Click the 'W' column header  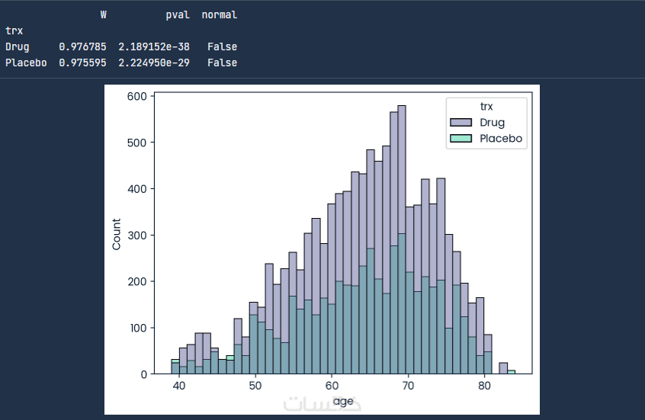(103, 14)
